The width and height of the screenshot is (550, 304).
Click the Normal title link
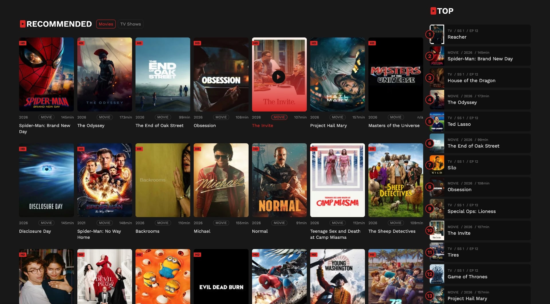(x=260, y=231)
